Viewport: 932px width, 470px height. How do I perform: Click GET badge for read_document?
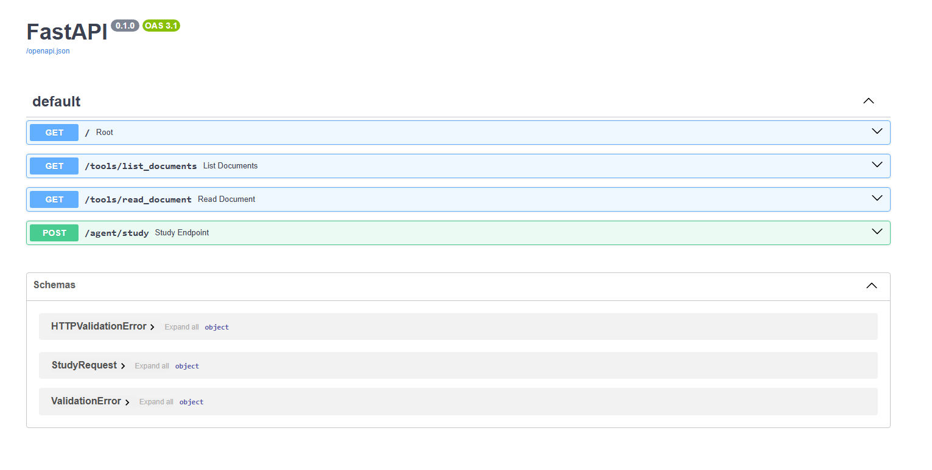[x=54, y=199]
